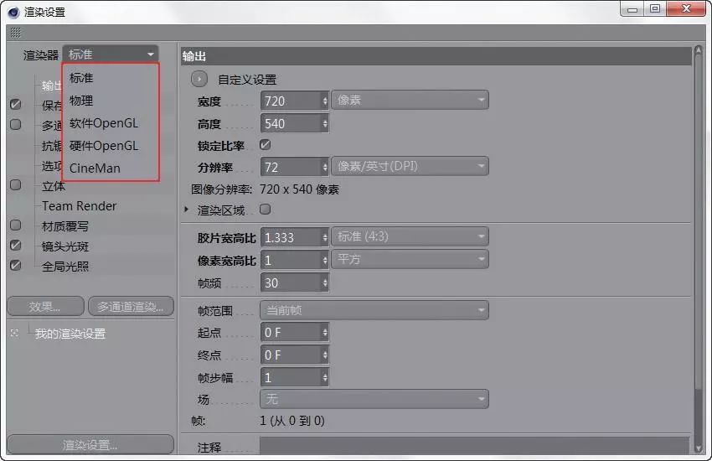Click the 高度 spinner arrows
The width and height of the screenshot is (712, 461).
[x=325, y=123]
